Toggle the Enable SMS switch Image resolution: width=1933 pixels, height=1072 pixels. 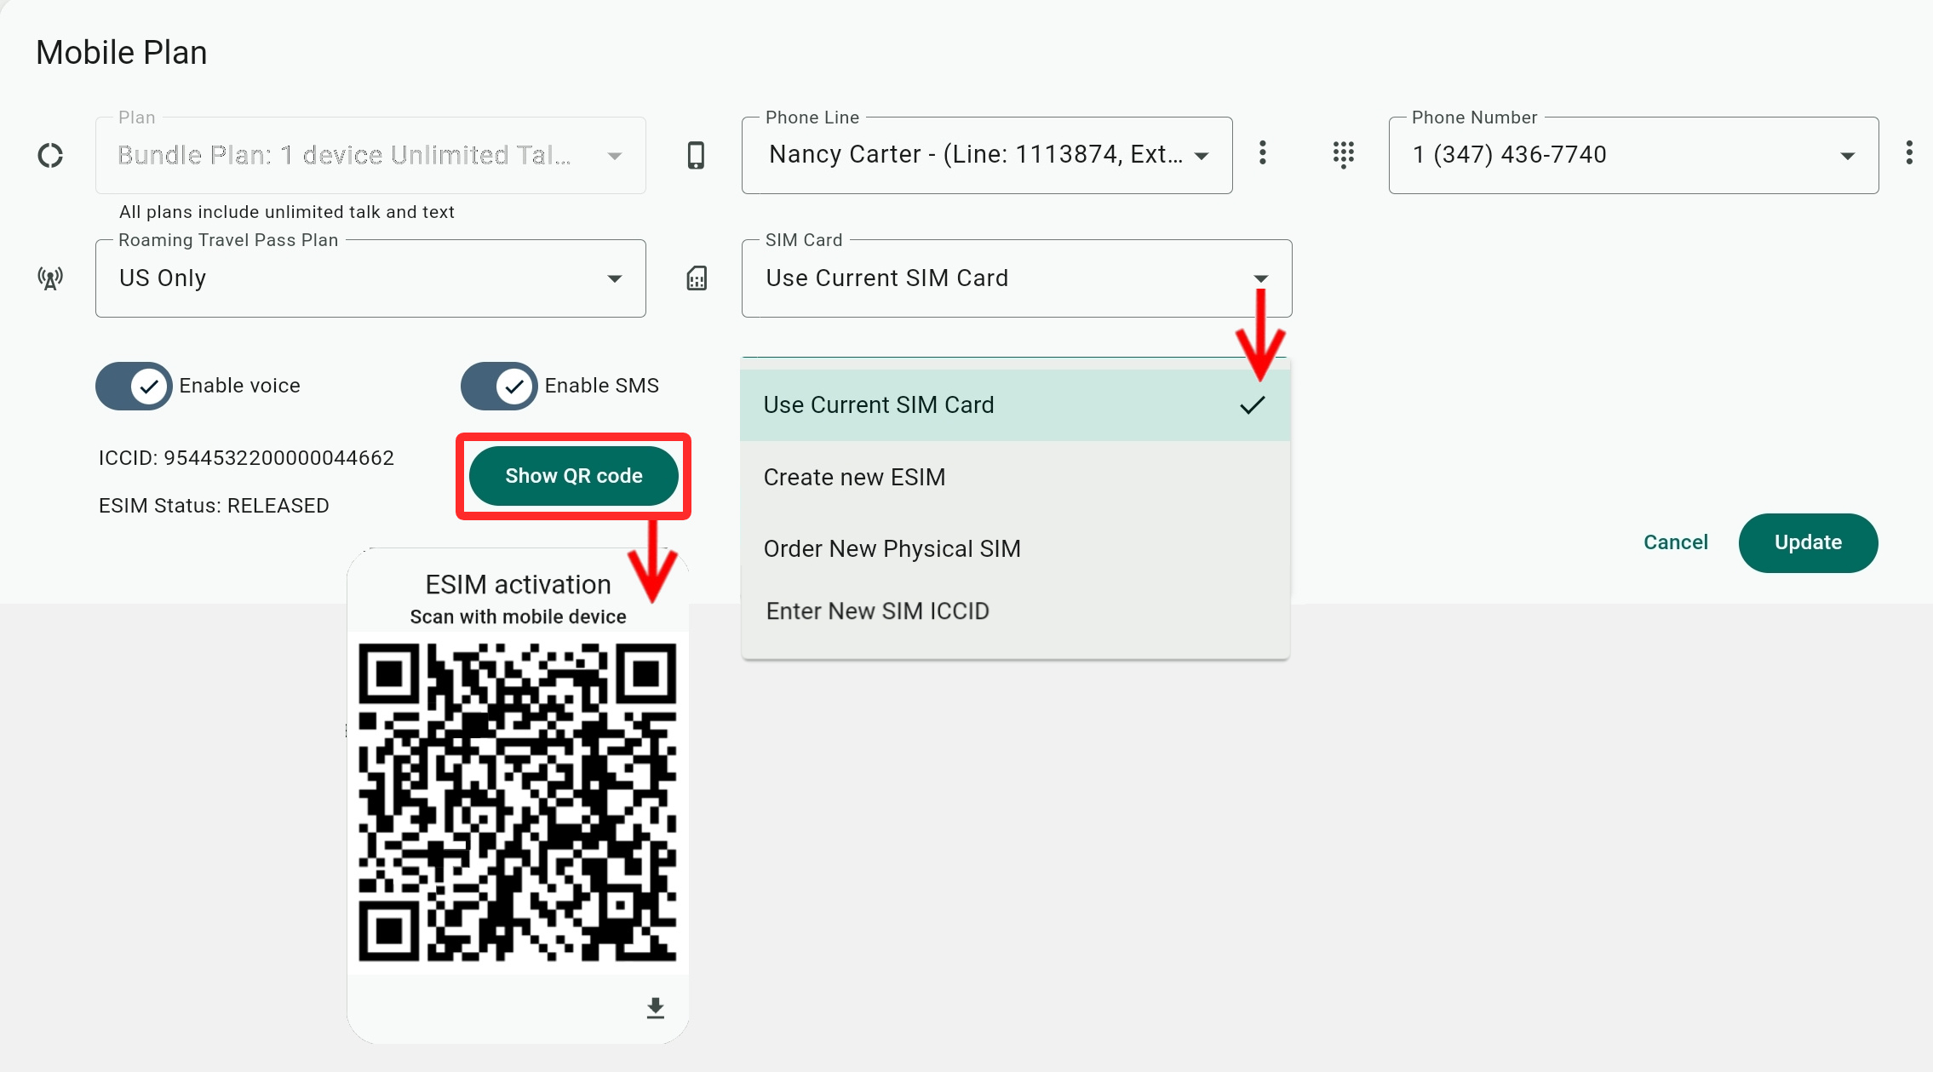click(x=499, y=386)
